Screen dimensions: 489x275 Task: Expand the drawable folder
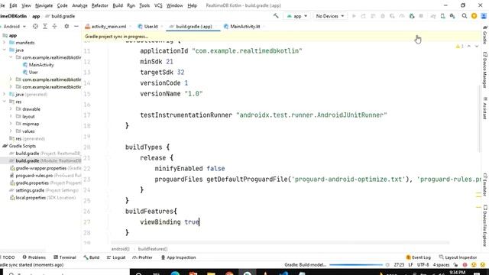point(11,109)
